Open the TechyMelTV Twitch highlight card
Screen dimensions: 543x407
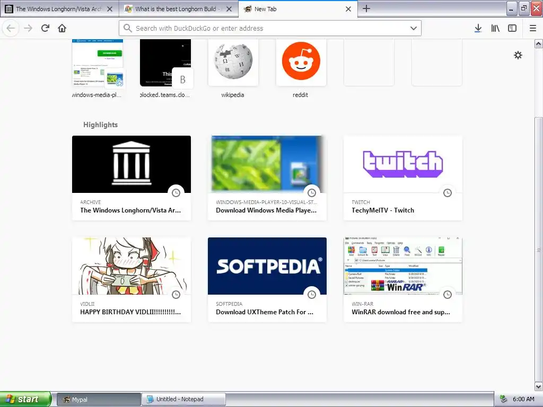(x=403, y=178)
